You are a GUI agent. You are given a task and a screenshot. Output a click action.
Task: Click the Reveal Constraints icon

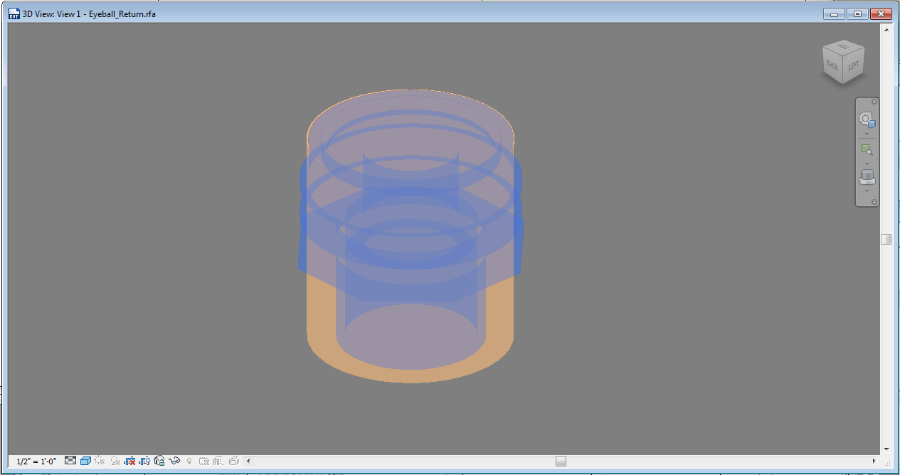(x=234, y=461)
